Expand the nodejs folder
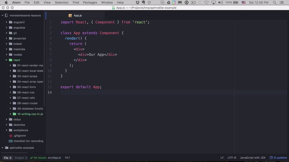Image resolution: width=289 pixels, height=162 pixels. pyautogui.click(x=6, y=54)
